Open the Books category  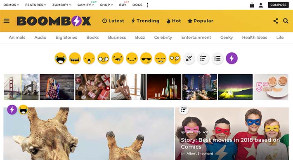(x=92, y=38)
